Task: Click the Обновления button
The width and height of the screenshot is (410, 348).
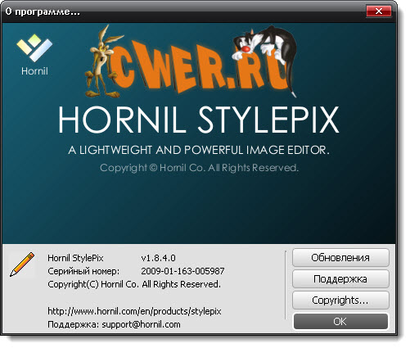Action: 340,257
